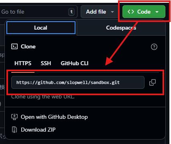The height and width of the screenshot is (144, 171).
Task: Click the ZIP archive icon beside Download ZIP
Action: point(14,130)
